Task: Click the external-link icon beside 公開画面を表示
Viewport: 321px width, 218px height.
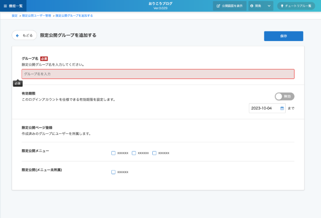Action: (x=218, y=6)
